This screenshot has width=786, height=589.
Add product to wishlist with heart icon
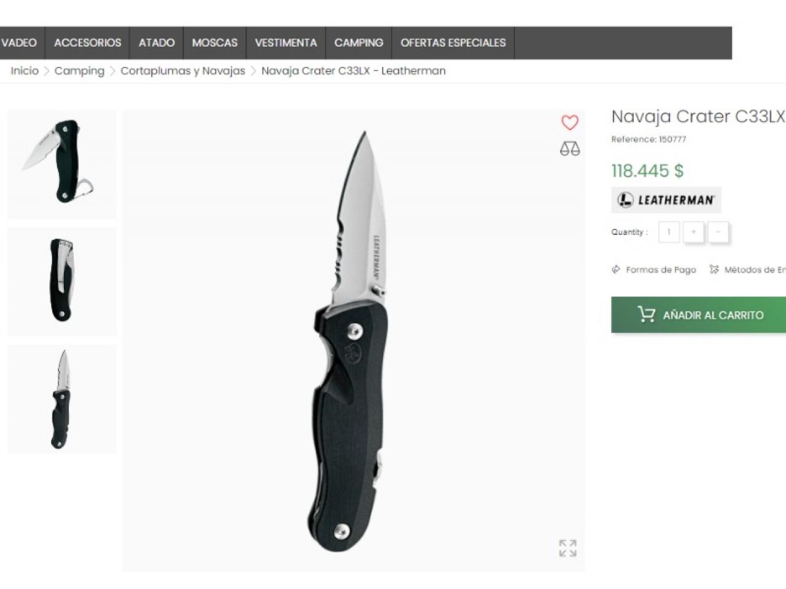[x=570, y=123]
